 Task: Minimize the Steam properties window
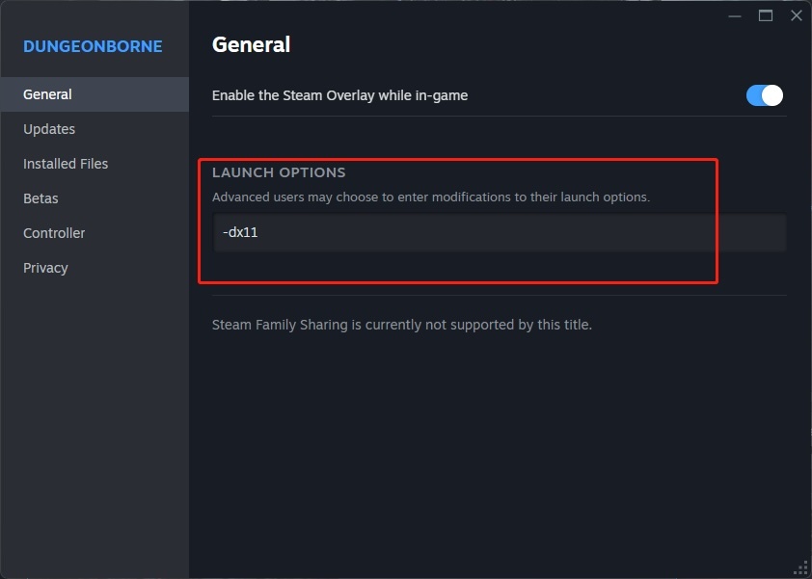click(735, 15)
